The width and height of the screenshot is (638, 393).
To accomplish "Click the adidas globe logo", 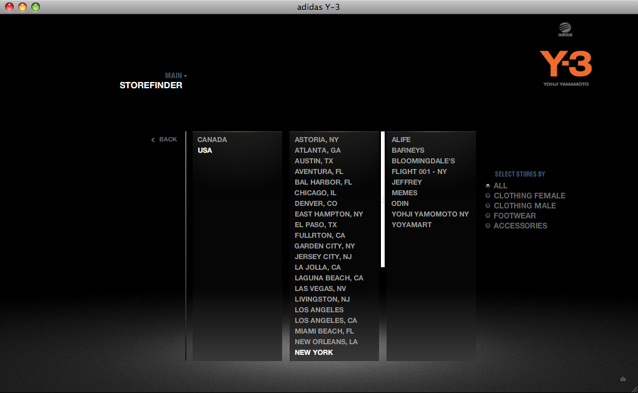I will pos(565,29).
